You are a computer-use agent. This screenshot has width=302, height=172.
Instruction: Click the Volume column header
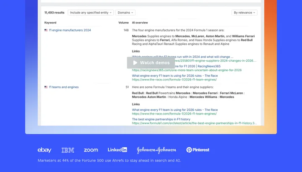[x=123, y=23]
